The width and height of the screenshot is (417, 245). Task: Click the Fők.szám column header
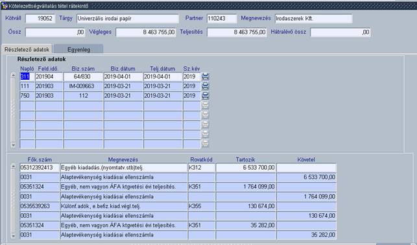pyautogui.click(x=40, y=159)
